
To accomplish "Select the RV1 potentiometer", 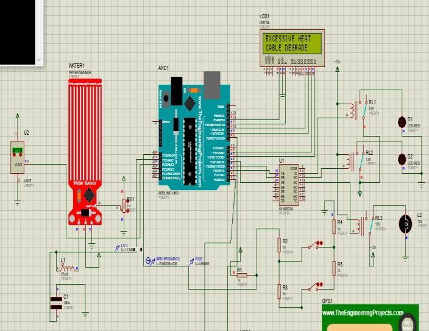I will pyautogui.click(x=124, y=205).
